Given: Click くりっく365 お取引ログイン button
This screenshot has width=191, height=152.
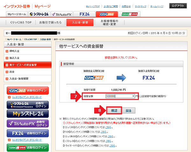Looking at the screenshot, I should [x=28, y=90].
